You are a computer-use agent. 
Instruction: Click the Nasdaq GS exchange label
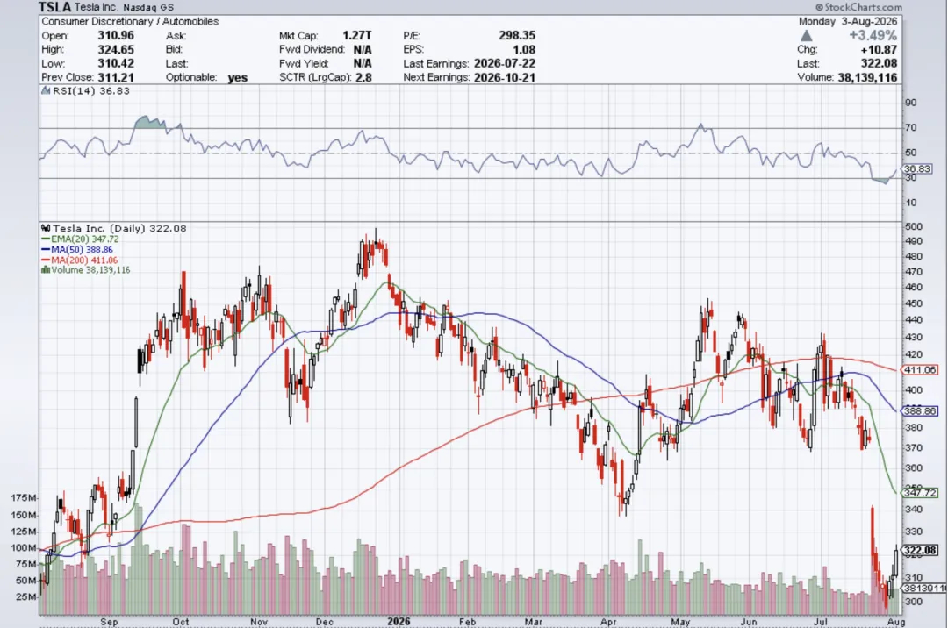[148, 7]
